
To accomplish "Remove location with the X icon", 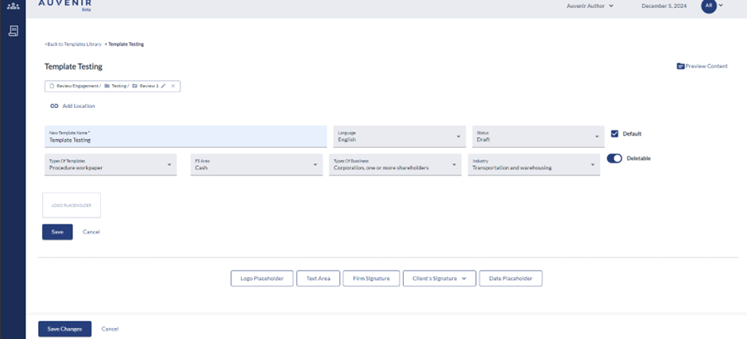I will pyautogui.click(x=173, y=86).
